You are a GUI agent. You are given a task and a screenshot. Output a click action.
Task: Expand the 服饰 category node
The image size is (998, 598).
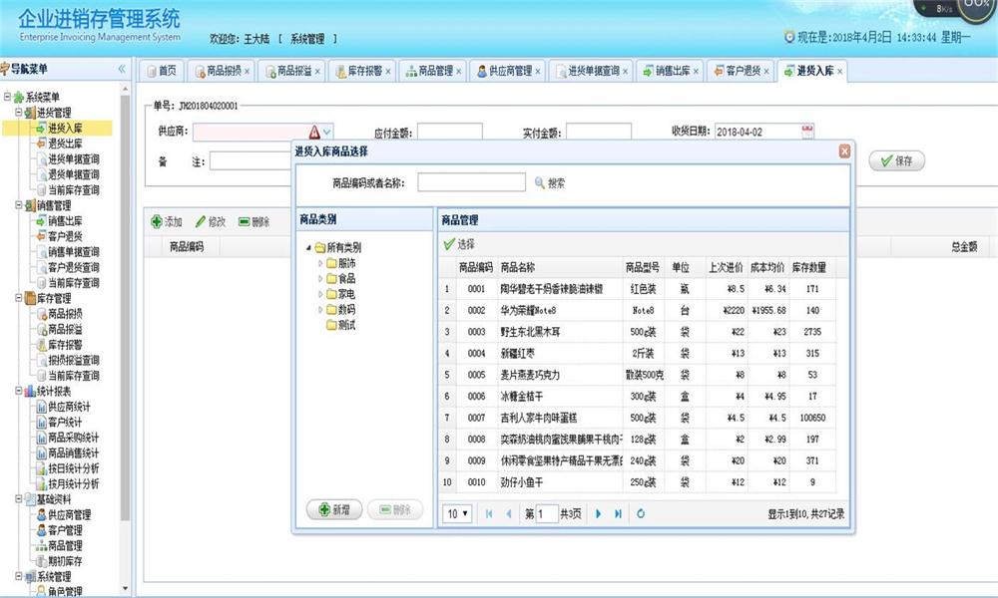(320, 263)
